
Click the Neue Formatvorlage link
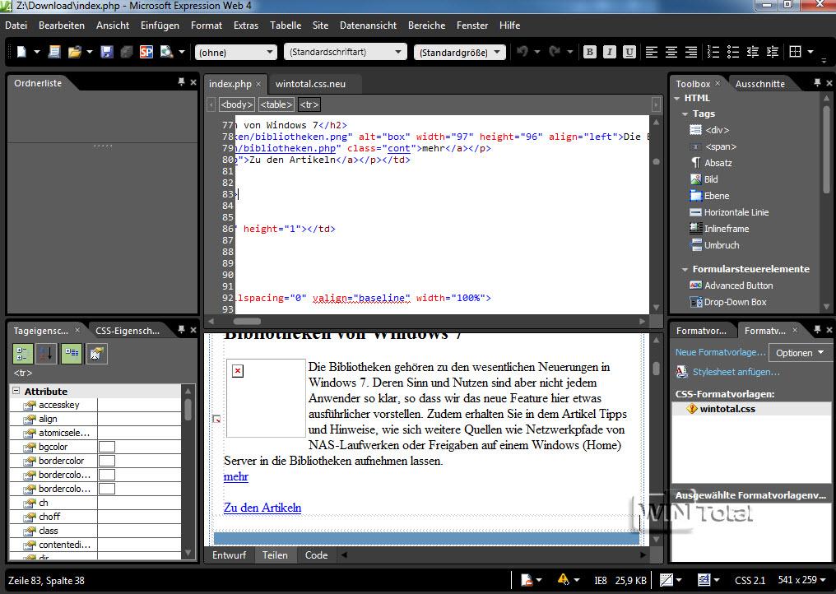click(x=718, y=353)
